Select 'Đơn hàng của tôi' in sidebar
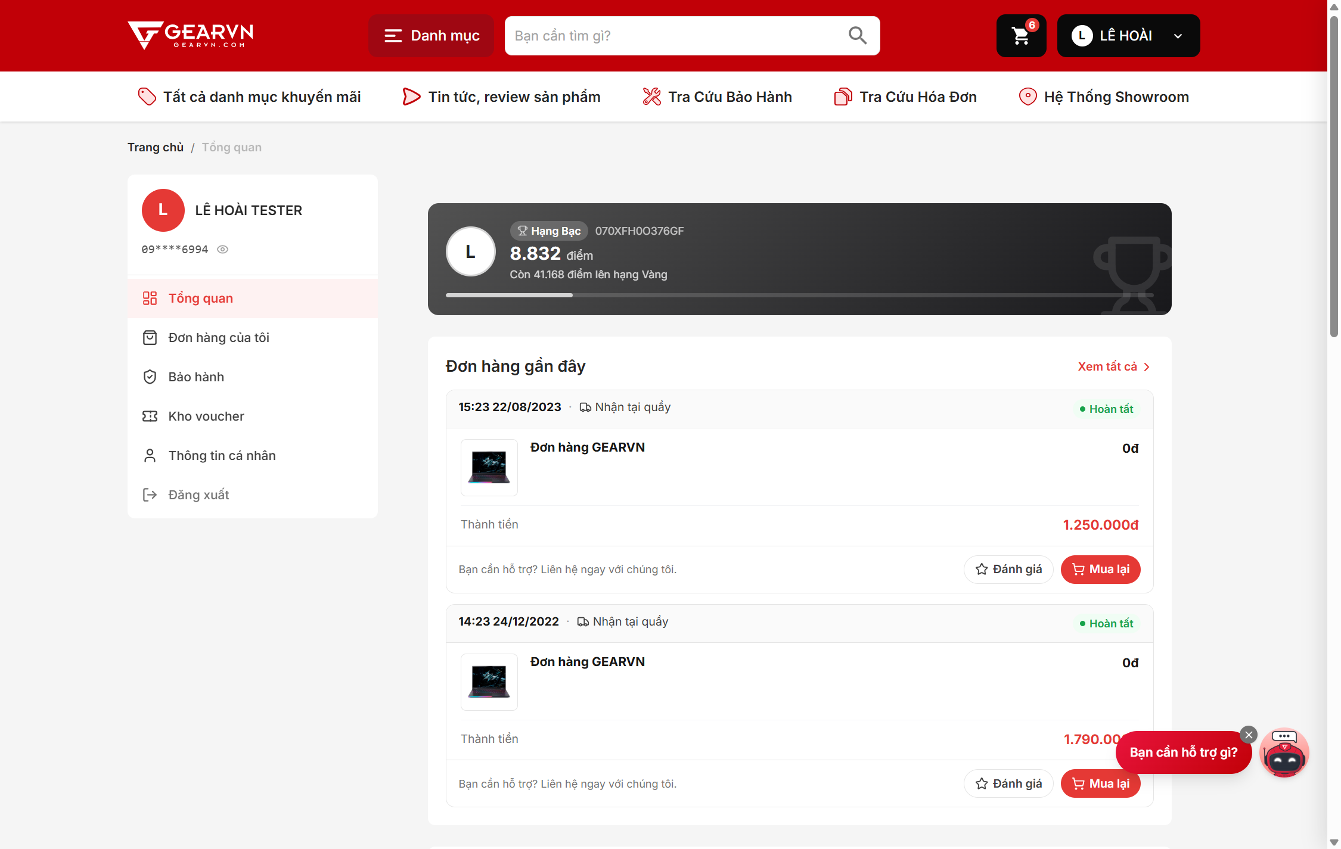 (253, 338)
